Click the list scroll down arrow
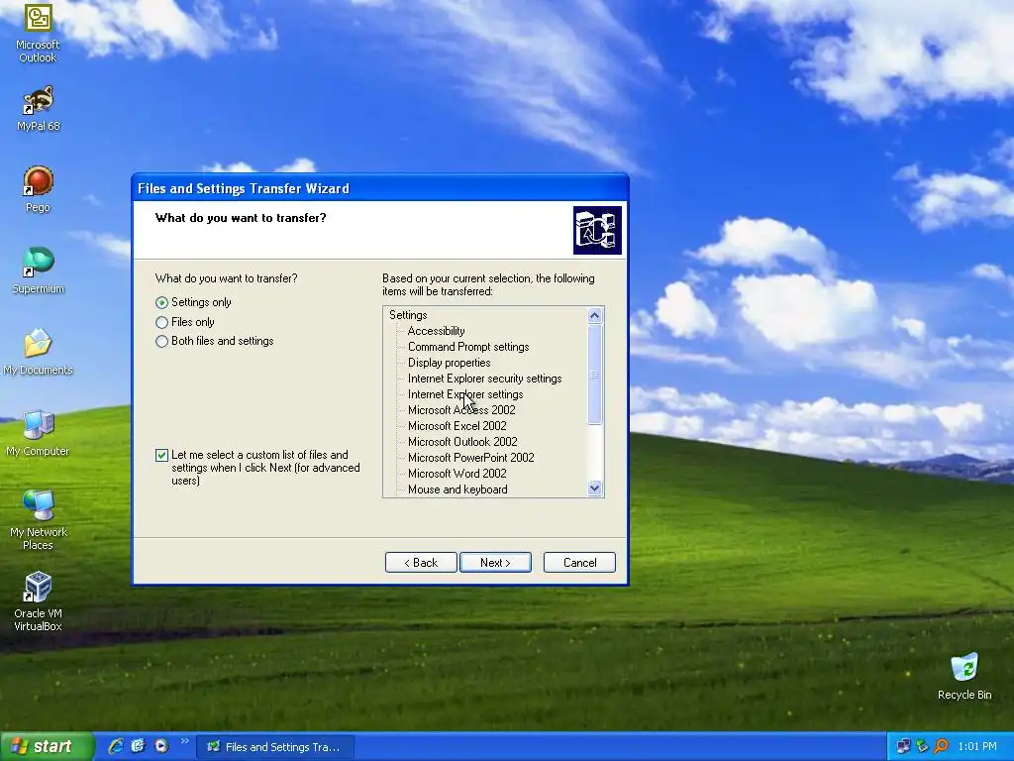 point(595,489)
